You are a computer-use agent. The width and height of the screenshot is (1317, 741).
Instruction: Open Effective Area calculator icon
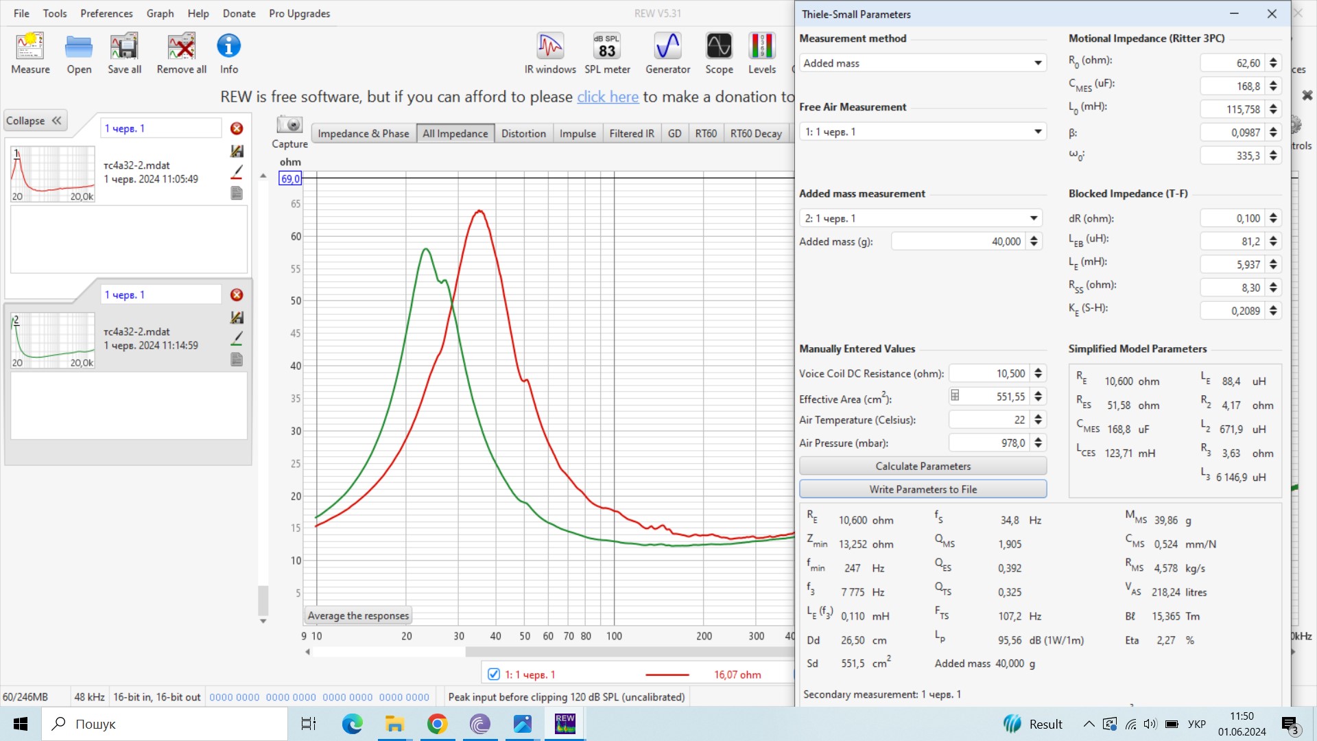(x=955, y=396)
